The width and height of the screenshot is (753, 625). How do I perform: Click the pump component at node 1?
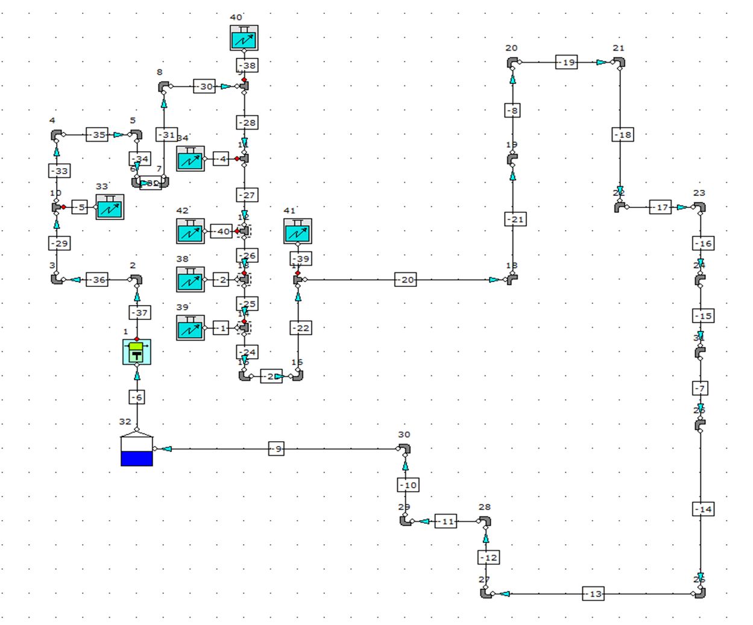[x=137, y=352]
